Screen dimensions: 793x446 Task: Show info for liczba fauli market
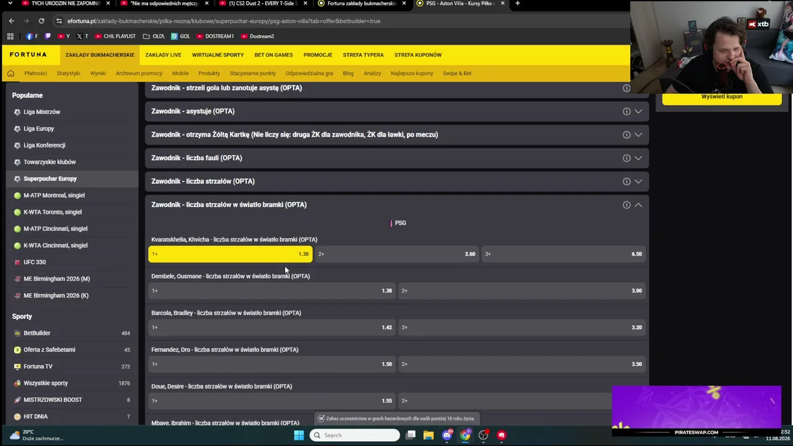pyautogui.click(x=626, y=158)
